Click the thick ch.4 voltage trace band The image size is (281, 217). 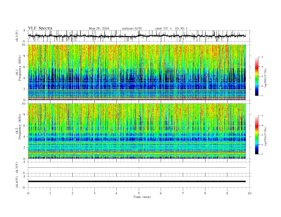point(137,182)
